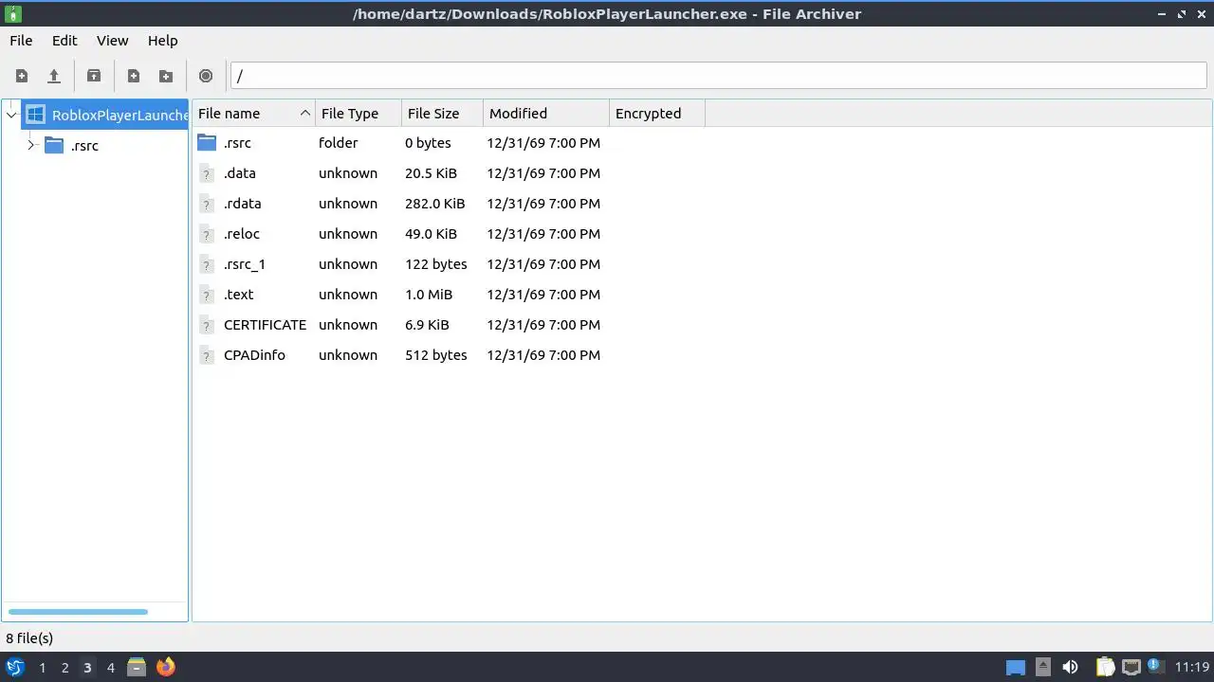
Task: Open the clipboard manager tray icon
Action: [1105, 667]
